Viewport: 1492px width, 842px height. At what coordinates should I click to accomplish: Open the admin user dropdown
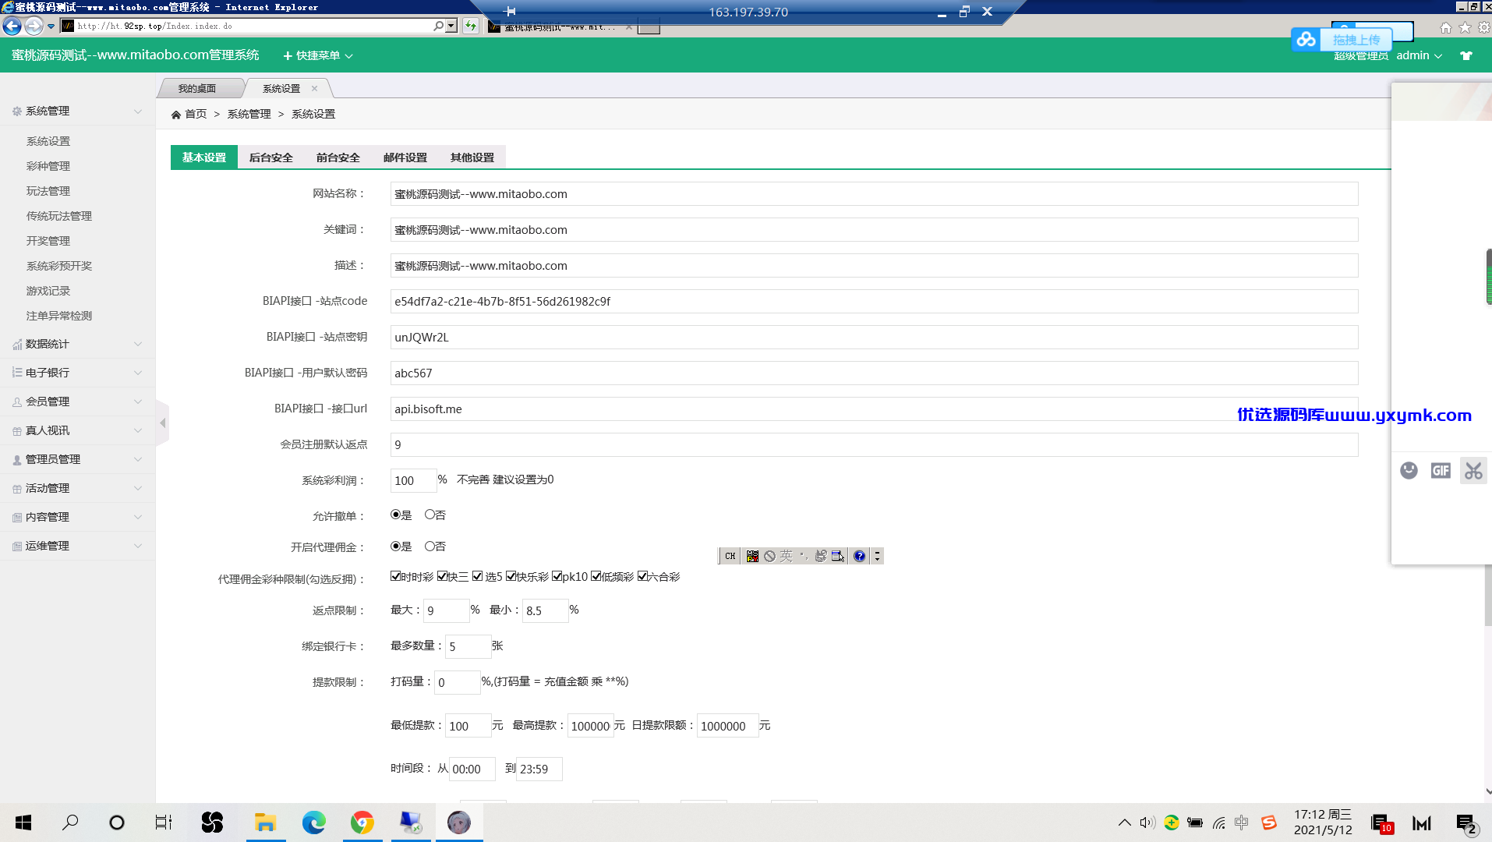pos(1420,55)
